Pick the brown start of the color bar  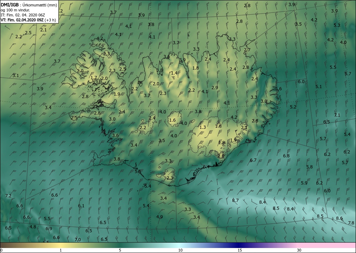click(x=7, y=245)
